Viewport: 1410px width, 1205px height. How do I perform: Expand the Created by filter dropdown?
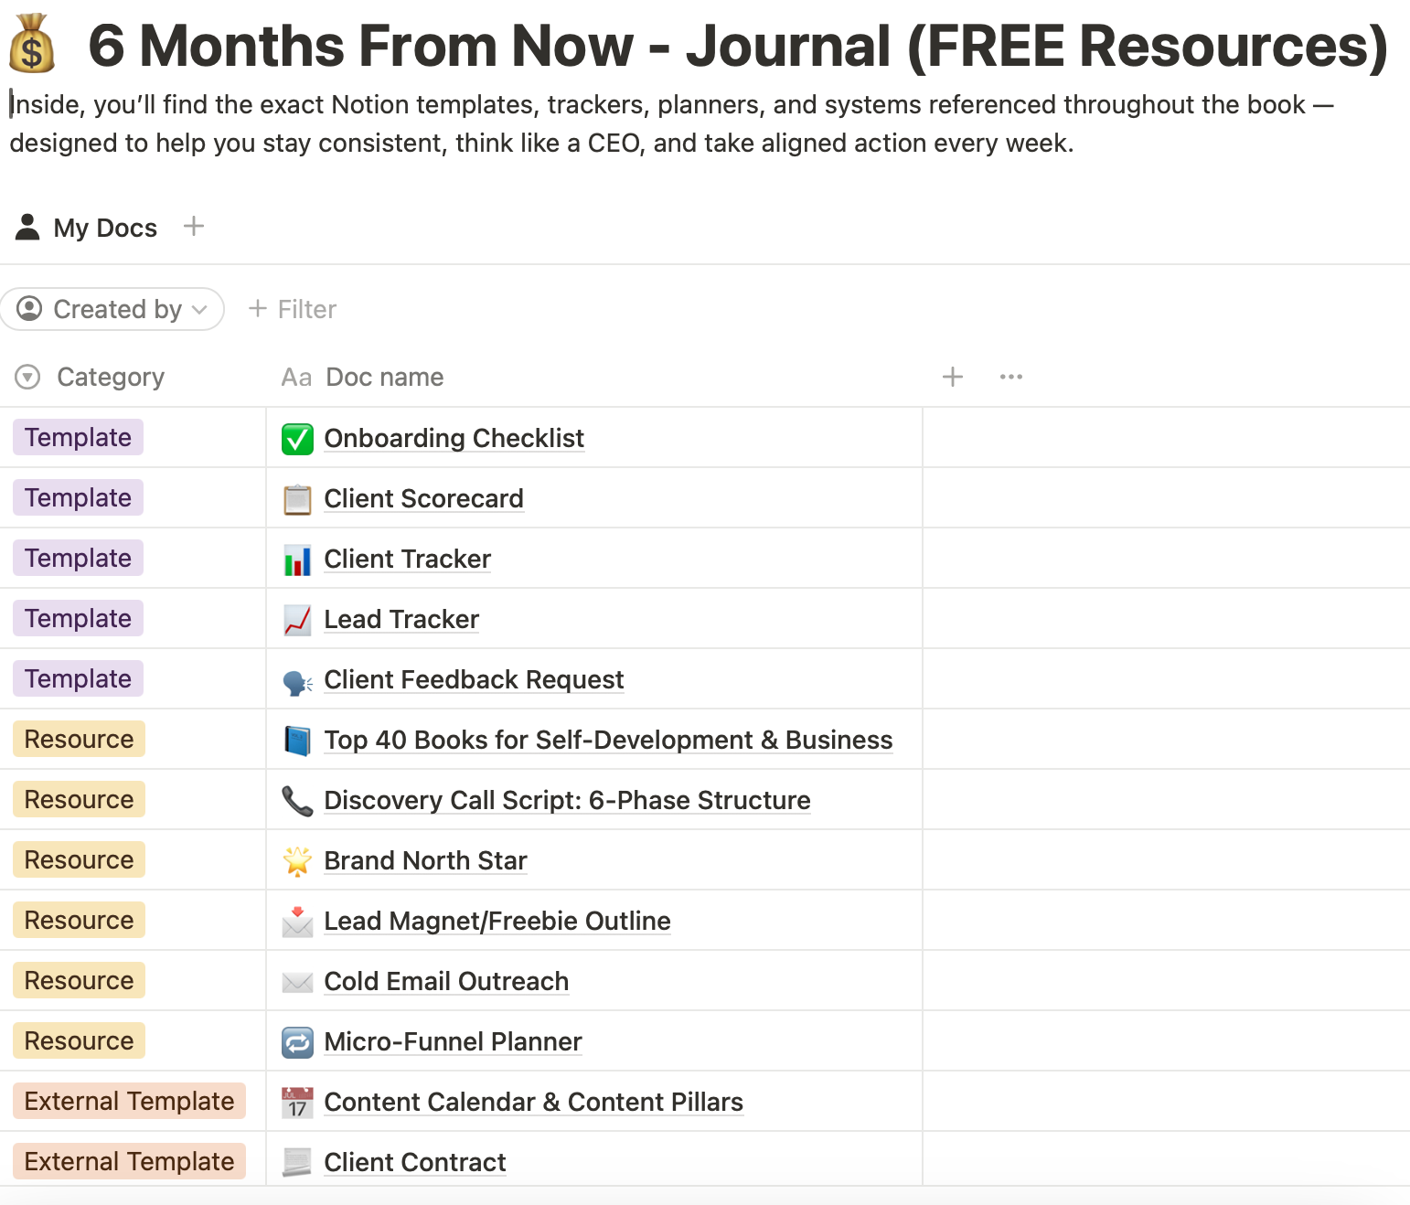(x=112, y=309)
